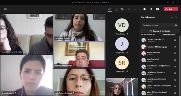
Task: Open the rooms icon in toolbar
Action: pyautogui.click(x=129, y=9)
